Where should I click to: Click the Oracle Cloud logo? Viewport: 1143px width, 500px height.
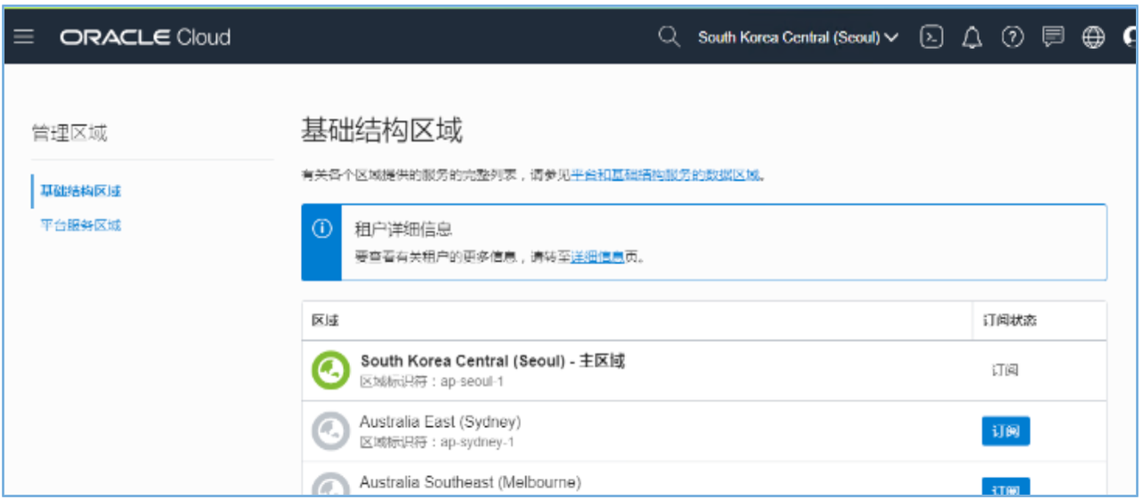coord(146,37)
